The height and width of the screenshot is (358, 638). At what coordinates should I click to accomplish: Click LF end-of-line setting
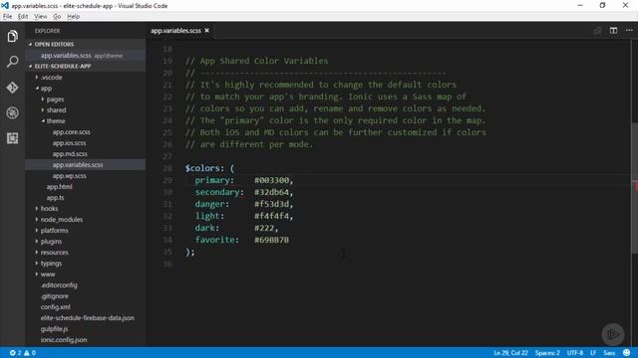(x=593, y=353)
